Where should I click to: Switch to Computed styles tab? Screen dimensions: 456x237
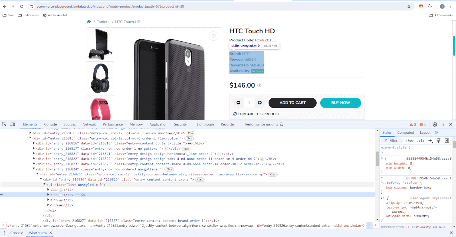click(x=406, y=133)
